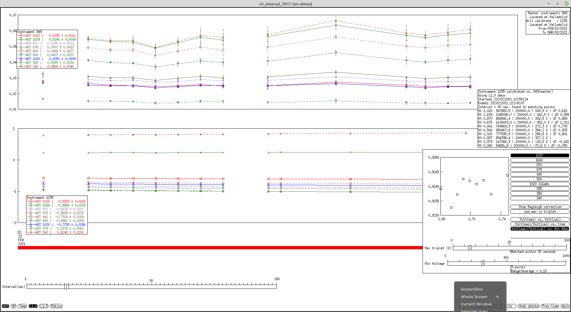
Task: Switch to AOT display mode
Action: 6,306
